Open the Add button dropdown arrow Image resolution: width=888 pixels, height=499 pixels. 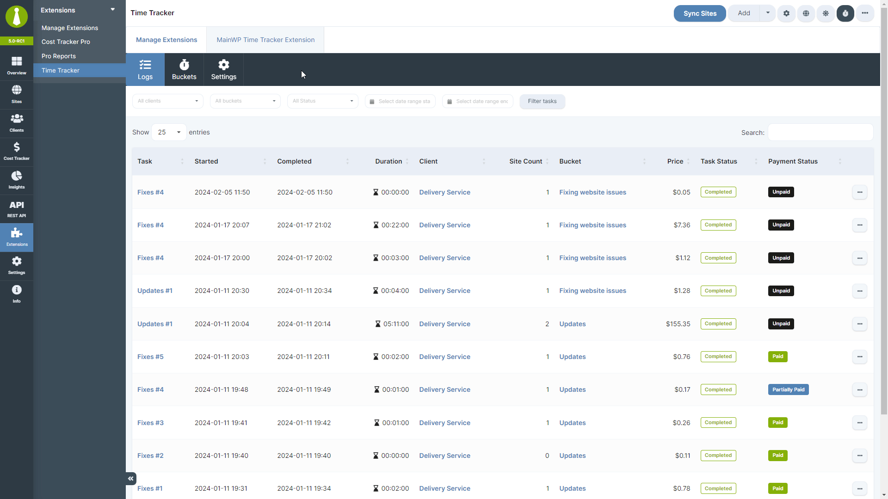pos(768,13)
